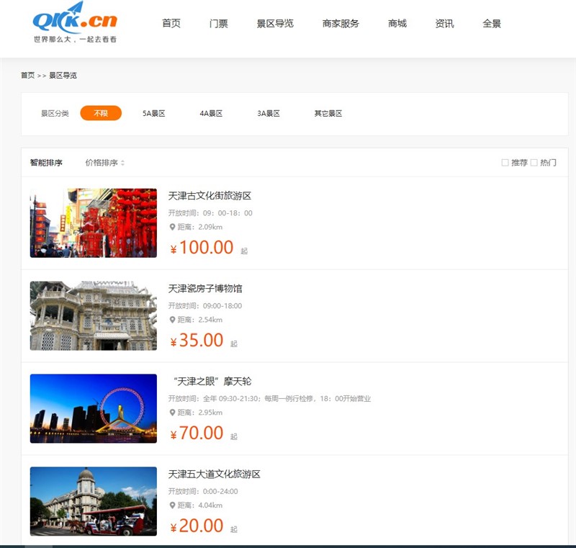Click the 天津瓷房子博物馆 thumbnail image

(94, 315)
